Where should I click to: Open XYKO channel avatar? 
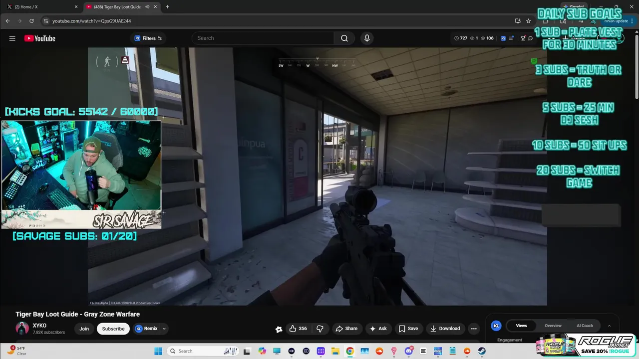(22, 328)
